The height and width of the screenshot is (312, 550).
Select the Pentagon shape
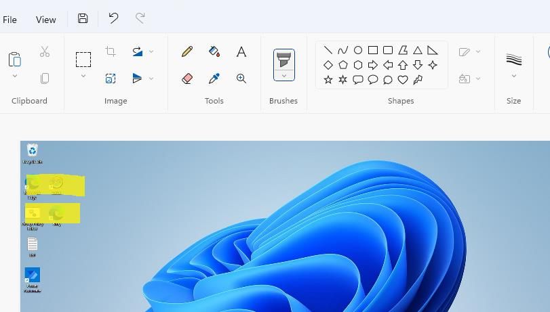342,65
